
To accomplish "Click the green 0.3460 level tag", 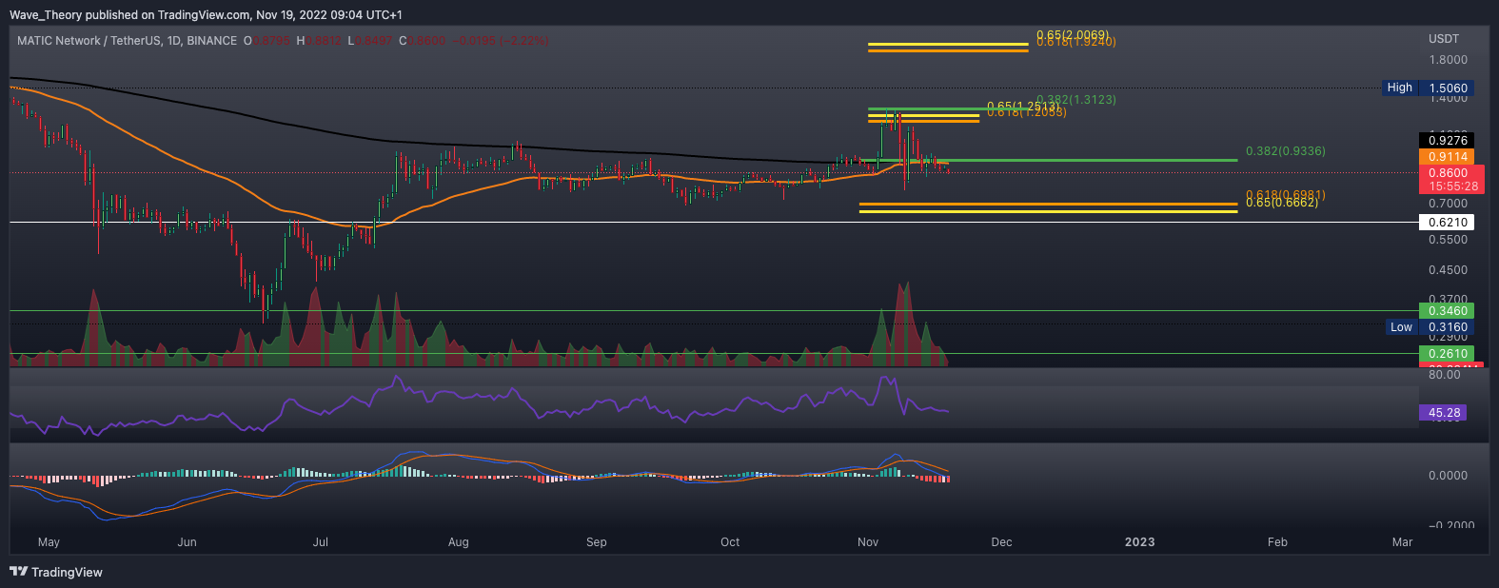I will [1447, 311].
